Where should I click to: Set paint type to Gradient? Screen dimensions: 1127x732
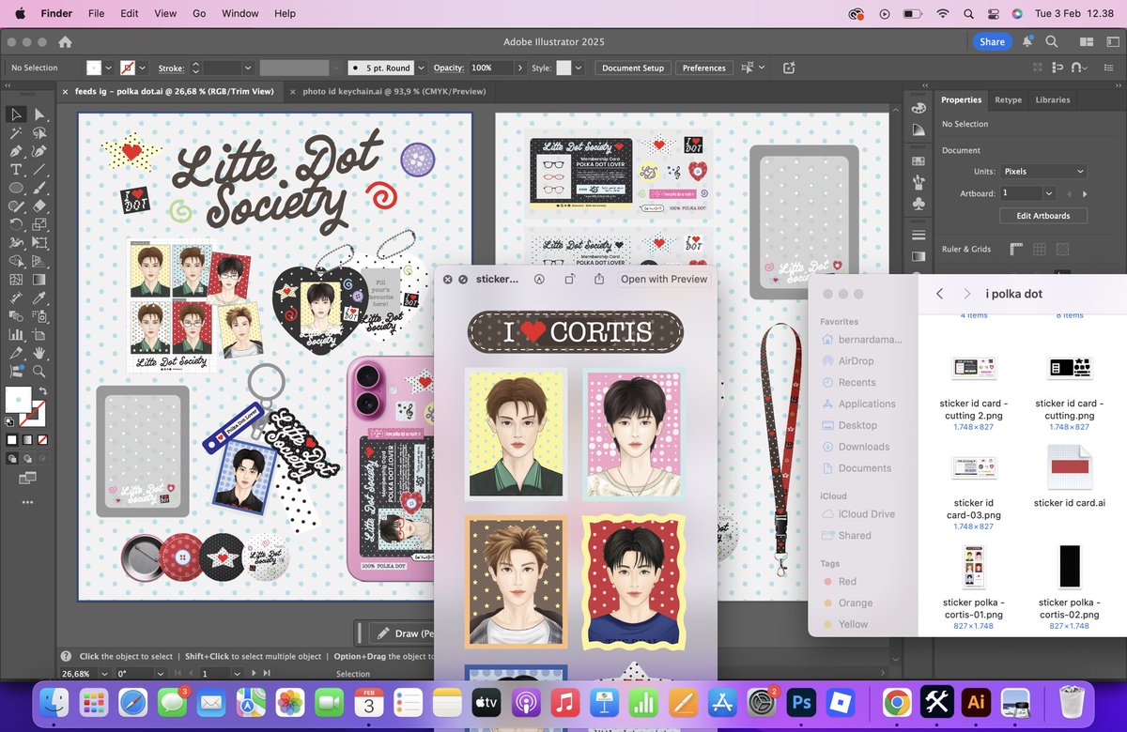tap(26, 438)
